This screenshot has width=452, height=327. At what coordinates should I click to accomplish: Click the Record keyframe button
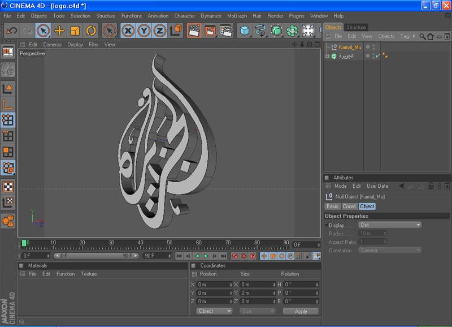235,256
